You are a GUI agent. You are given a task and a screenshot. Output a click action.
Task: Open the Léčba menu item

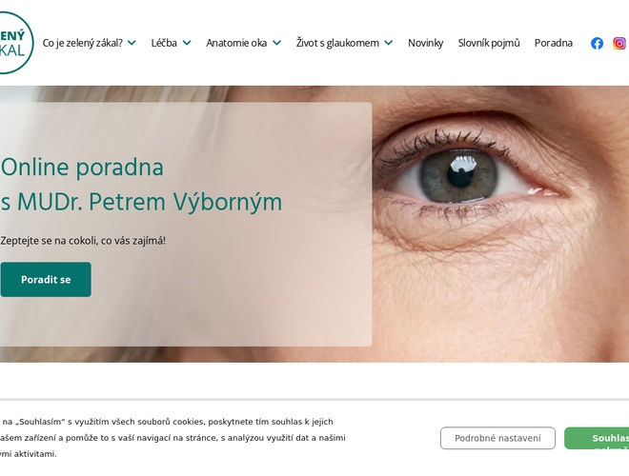click(x=164, y=43)
